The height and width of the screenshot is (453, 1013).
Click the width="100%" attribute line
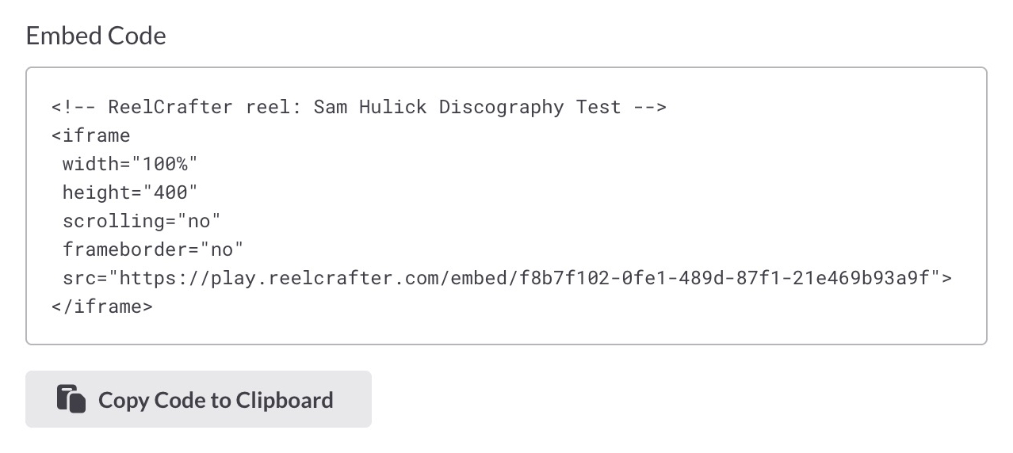click(130, 164)
